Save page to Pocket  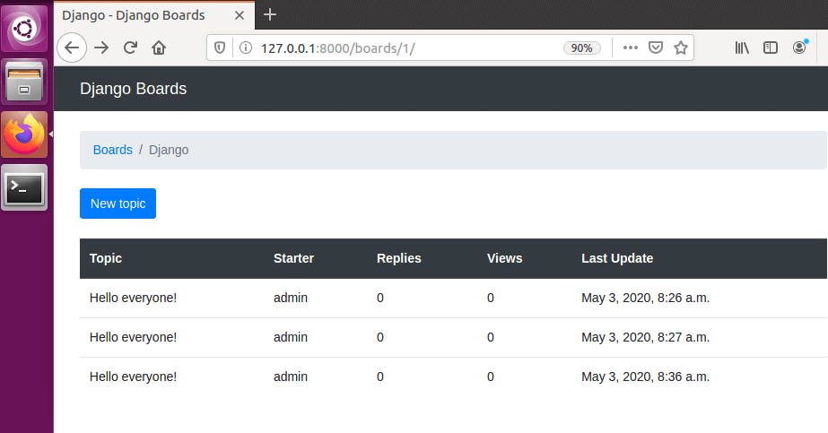click(x=656, y=48)
